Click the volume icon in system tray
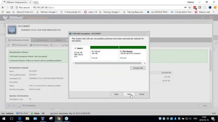 190,119
